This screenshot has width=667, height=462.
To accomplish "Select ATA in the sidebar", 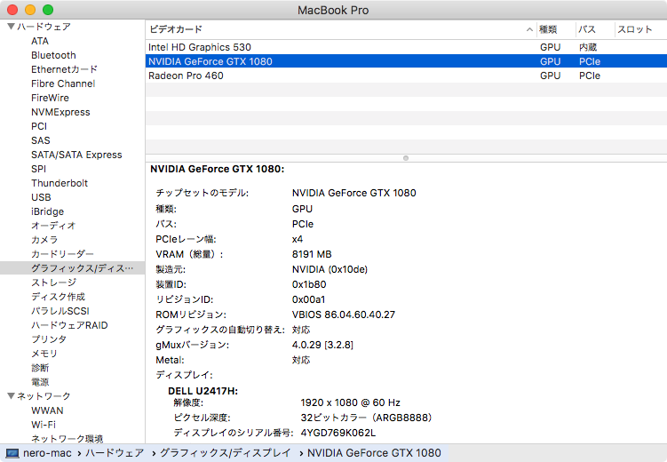I will pyautogui.click(x=40, y=41).
